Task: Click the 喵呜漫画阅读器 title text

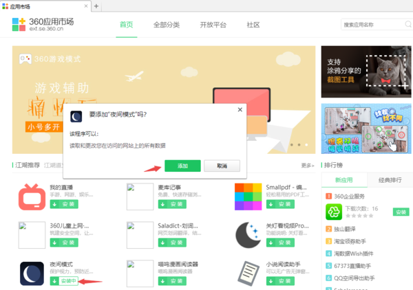Action: 178,265
